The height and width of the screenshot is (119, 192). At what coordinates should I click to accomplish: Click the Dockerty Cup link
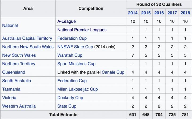[x=70, y=98]
